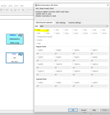Image resolution: width=110 pixels, height=115 pixels.
Task: Toggle the Ch8 checkbox
Action: (36, 33)
